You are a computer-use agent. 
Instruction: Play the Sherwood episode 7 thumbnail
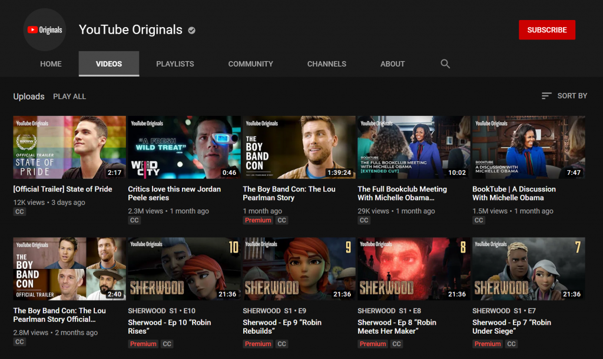point(529,269)
